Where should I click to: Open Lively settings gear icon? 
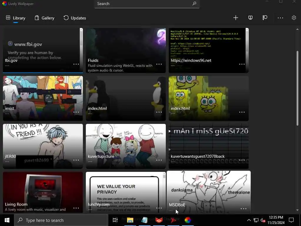(x=294, y=18)
